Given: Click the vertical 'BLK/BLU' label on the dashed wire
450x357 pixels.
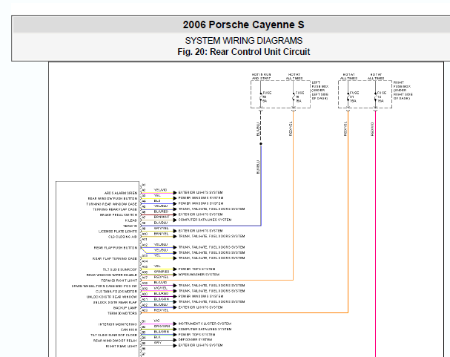Looking at the screenshot, I should (258, 129).
